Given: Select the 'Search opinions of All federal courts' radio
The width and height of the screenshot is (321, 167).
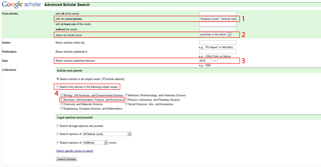Looking at the screenshot, I should point(58,134).
